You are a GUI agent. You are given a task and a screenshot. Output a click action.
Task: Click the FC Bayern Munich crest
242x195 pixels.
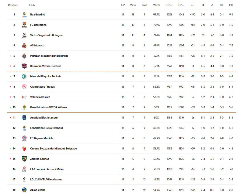(x=24, y=138)
